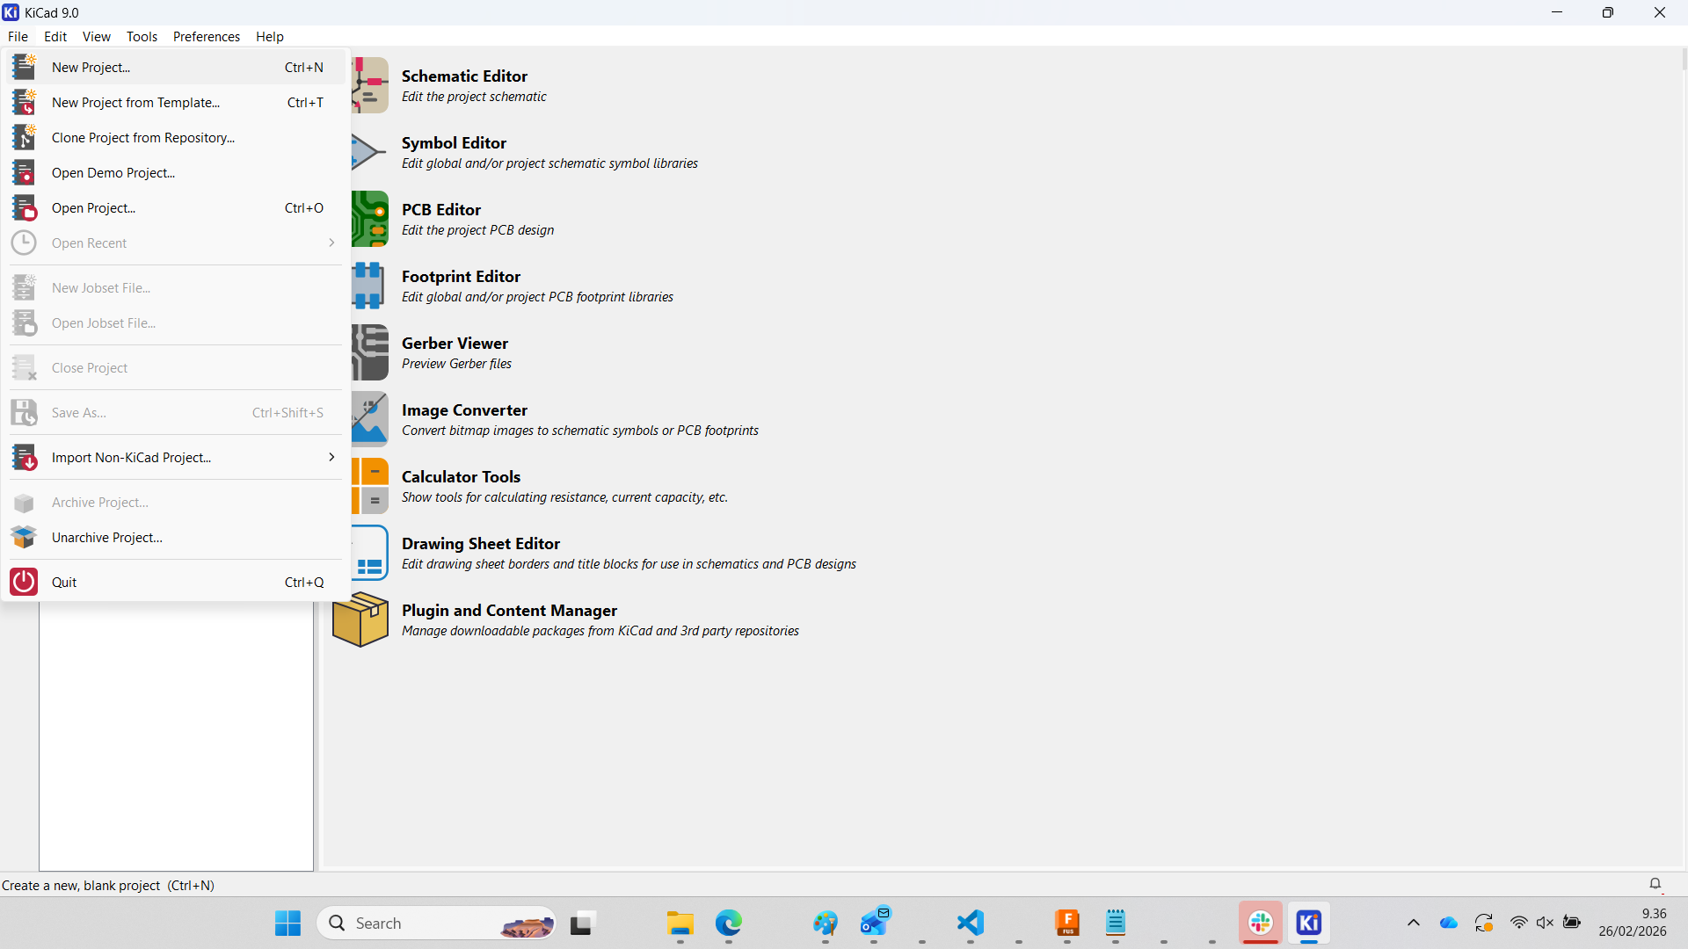Expand the Import Non-KiCad Project submenu
Viewport: 1688px width, 949px height.
click(132, 457)
